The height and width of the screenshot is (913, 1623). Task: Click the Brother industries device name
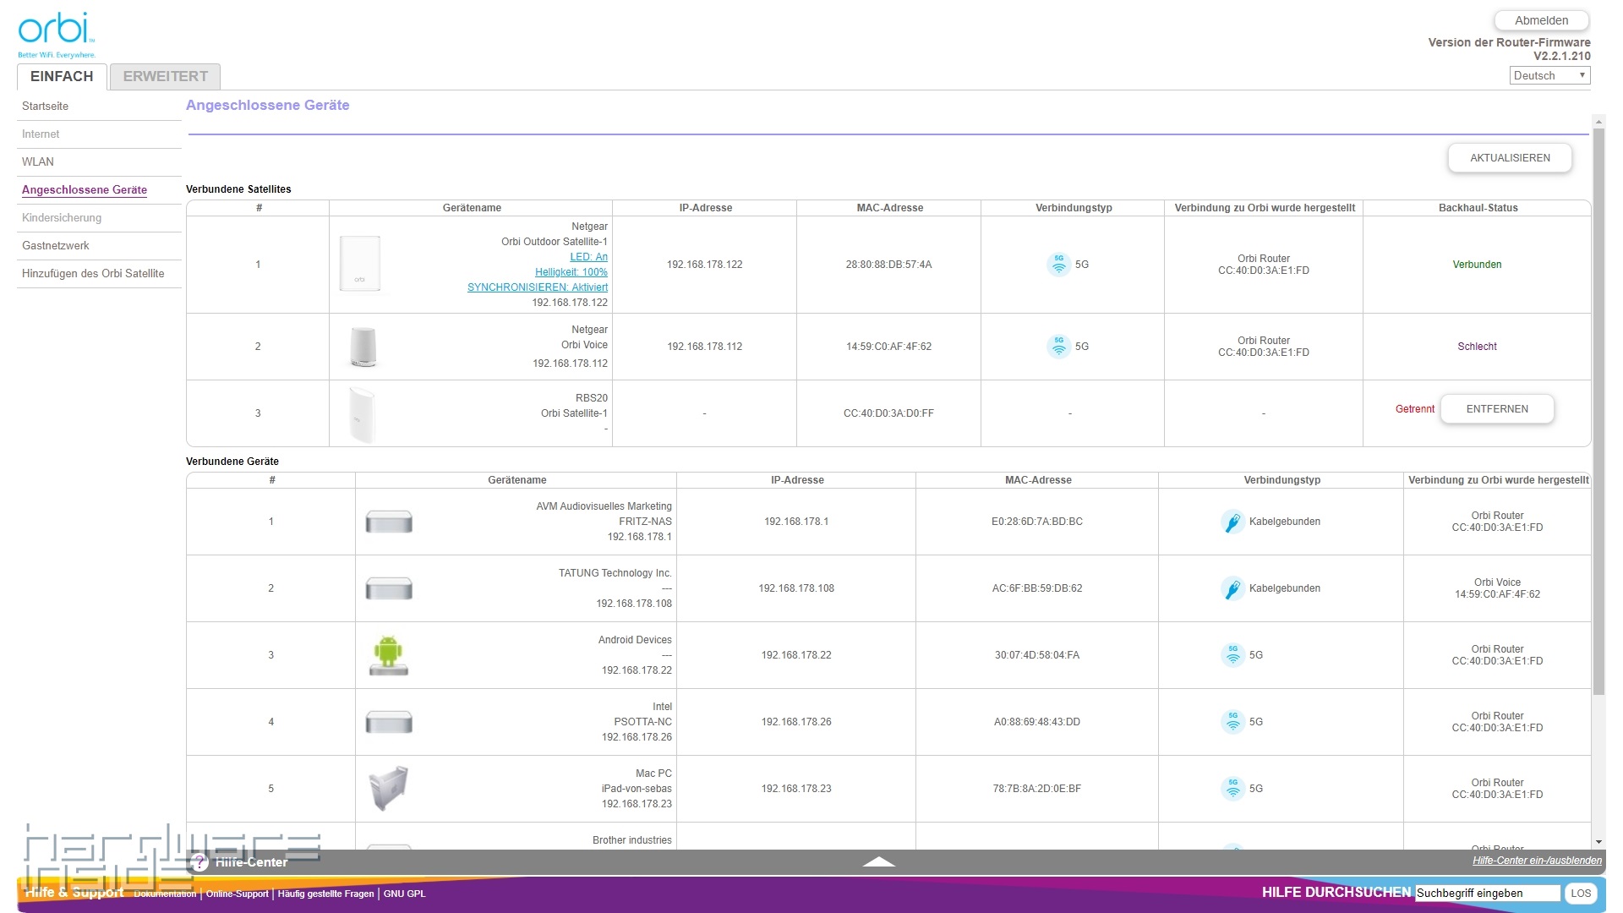pyautogui.click(x=631, y=840)
